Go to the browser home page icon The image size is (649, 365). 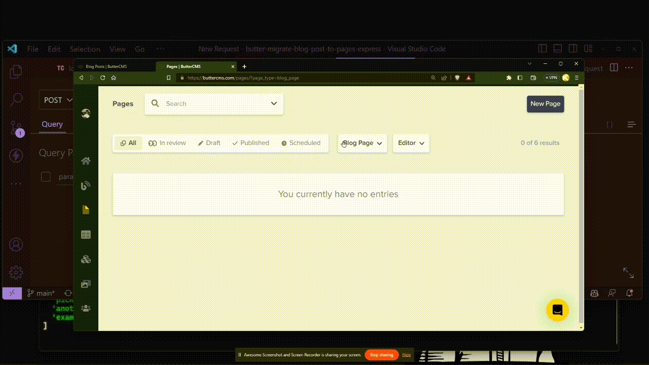coord(114,78)
